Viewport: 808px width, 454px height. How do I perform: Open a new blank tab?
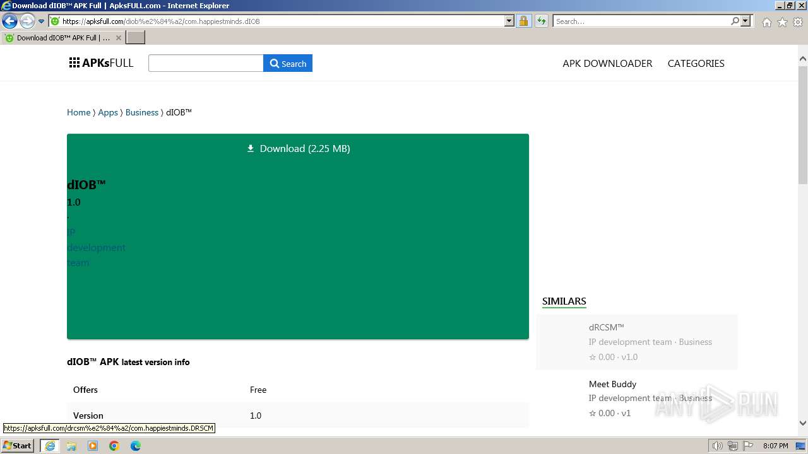click(136, 38)
